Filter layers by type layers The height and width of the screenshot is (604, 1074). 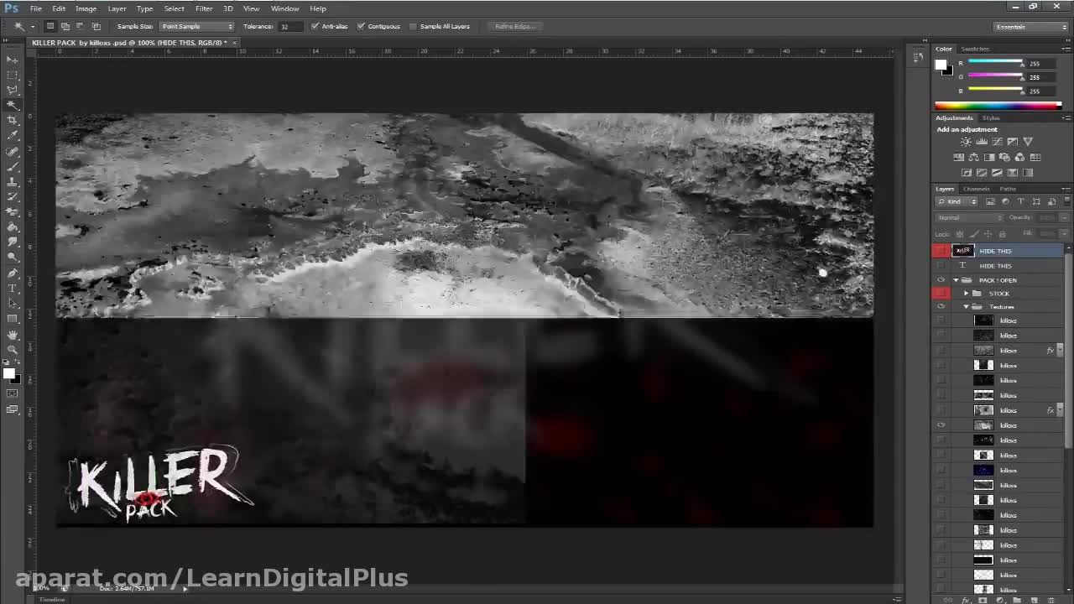point(1021,202)
